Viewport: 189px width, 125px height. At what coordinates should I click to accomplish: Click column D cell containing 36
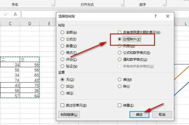point(30,90)
